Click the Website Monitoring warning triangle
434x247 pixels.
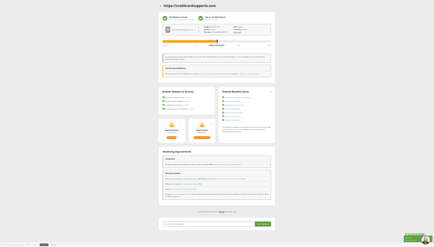[x=172, y=125]
